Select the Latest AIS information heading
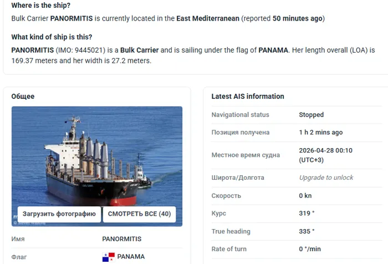The height and width of the screenshot is (264, 388). pyautogui.click(x=247, y=97)
